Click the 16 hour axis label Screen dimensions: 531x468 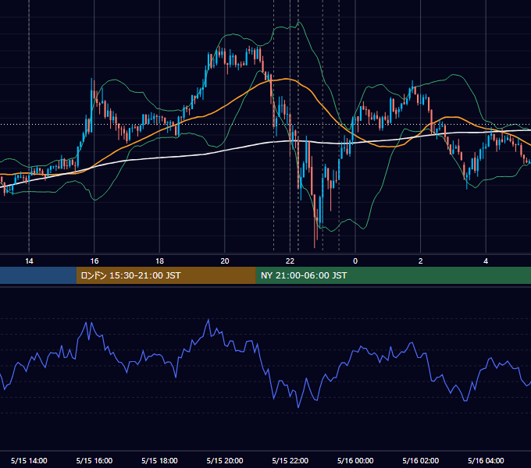point(94,261)
